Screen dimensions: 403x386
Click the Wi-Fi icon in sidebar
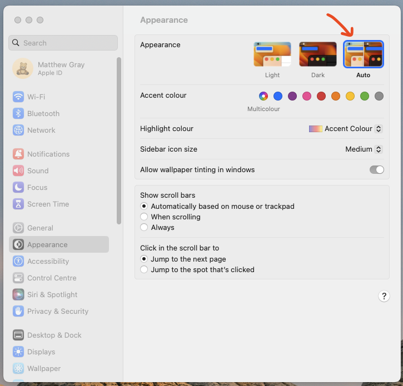(18, 97)
